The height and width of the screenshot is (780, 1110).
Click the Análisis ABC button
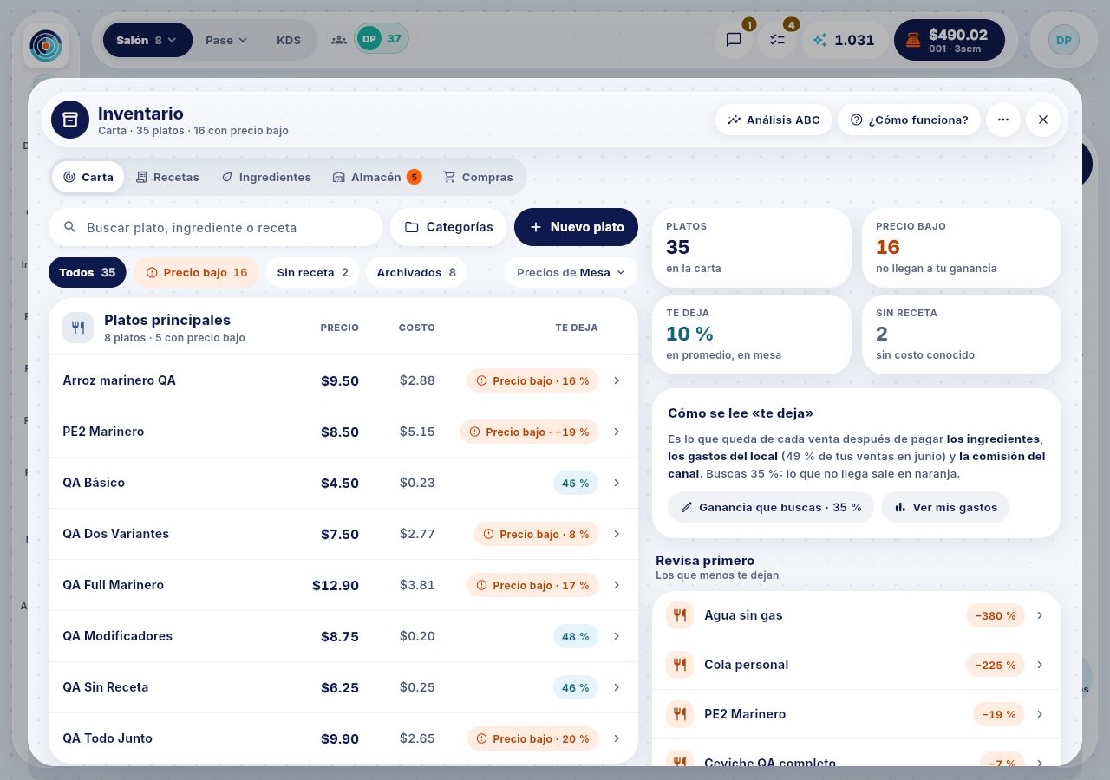774,120
